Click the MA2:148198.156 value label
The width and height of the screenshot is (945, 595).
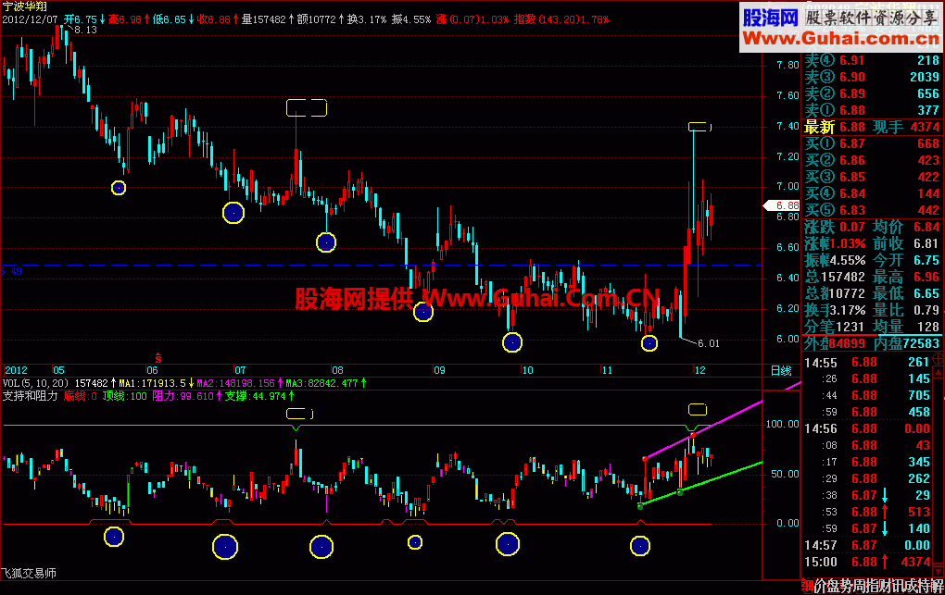(235, 383)
